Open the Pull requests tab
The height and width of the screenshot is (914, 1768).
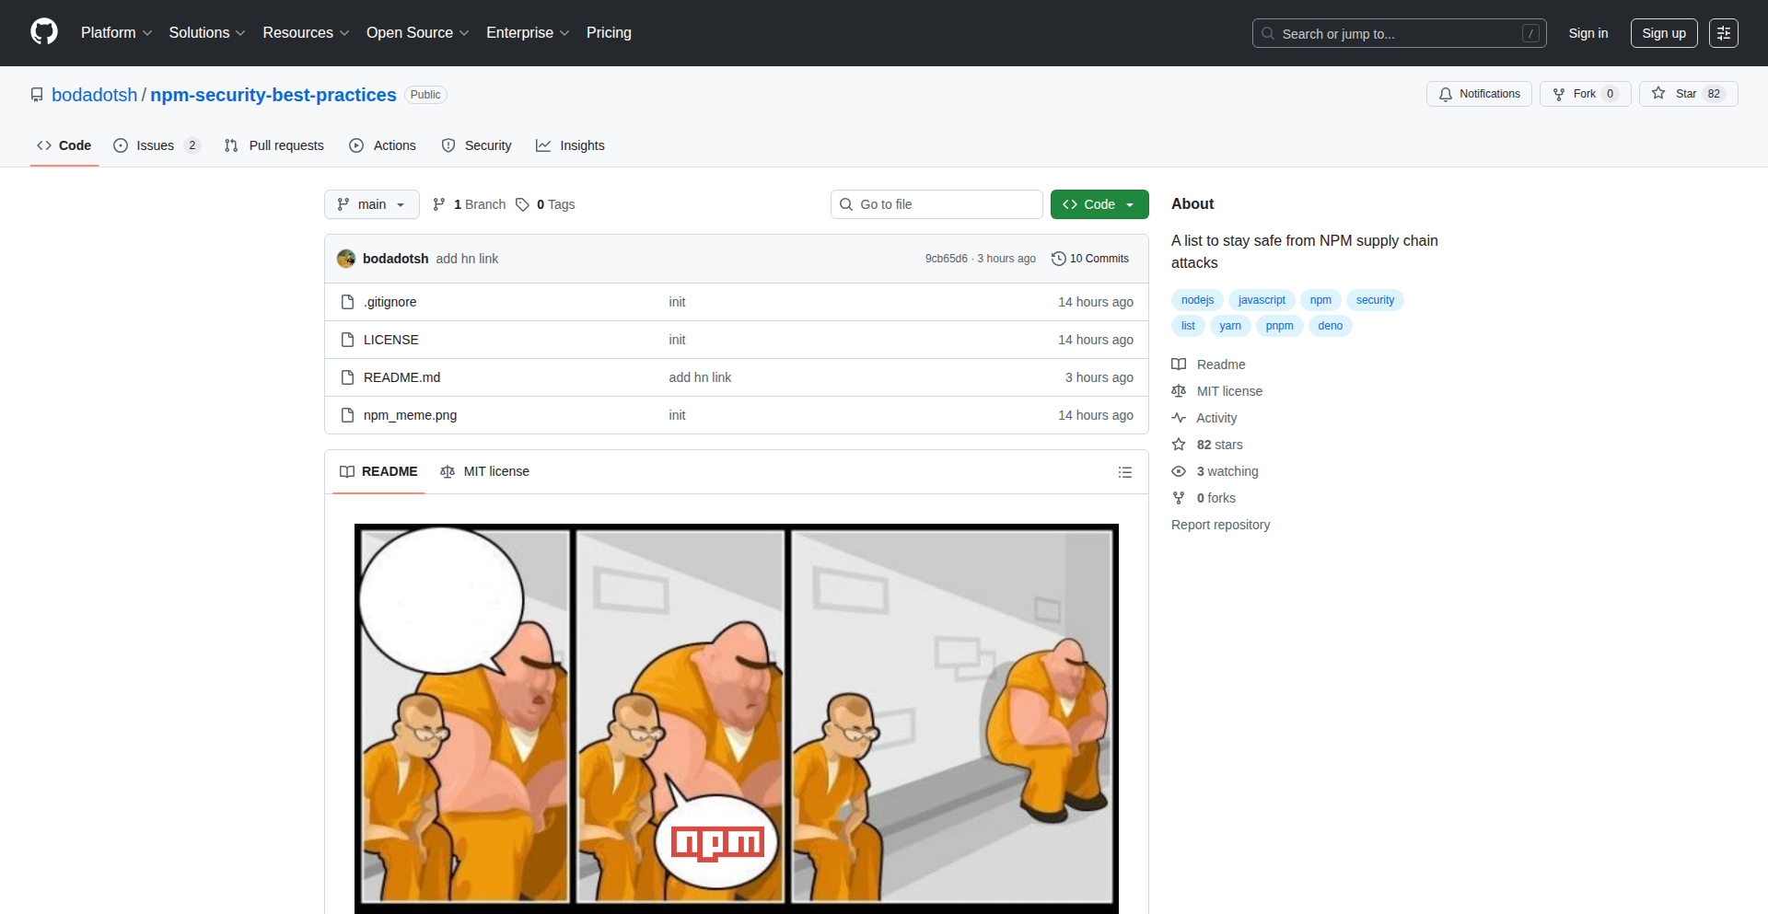(x=274, y=145)
